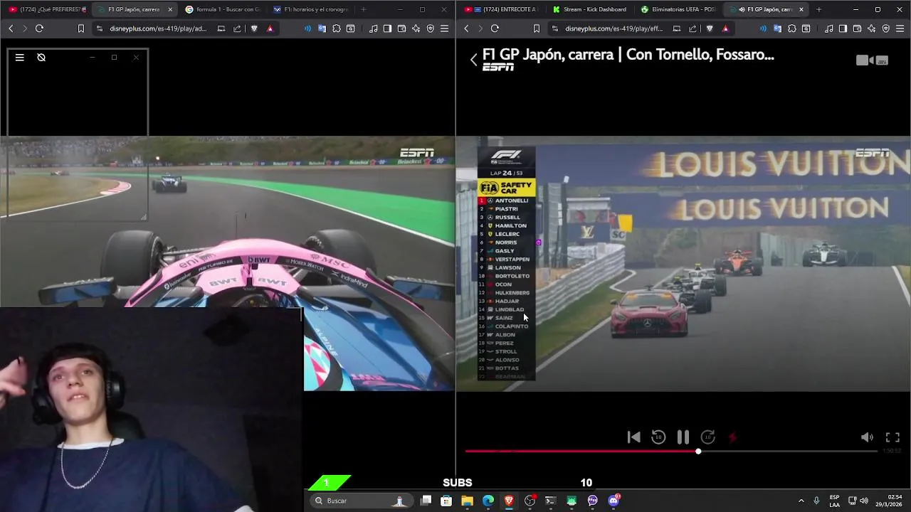Select 'formula 1 - Buscar con Google' tab

(x=223, y=9)
